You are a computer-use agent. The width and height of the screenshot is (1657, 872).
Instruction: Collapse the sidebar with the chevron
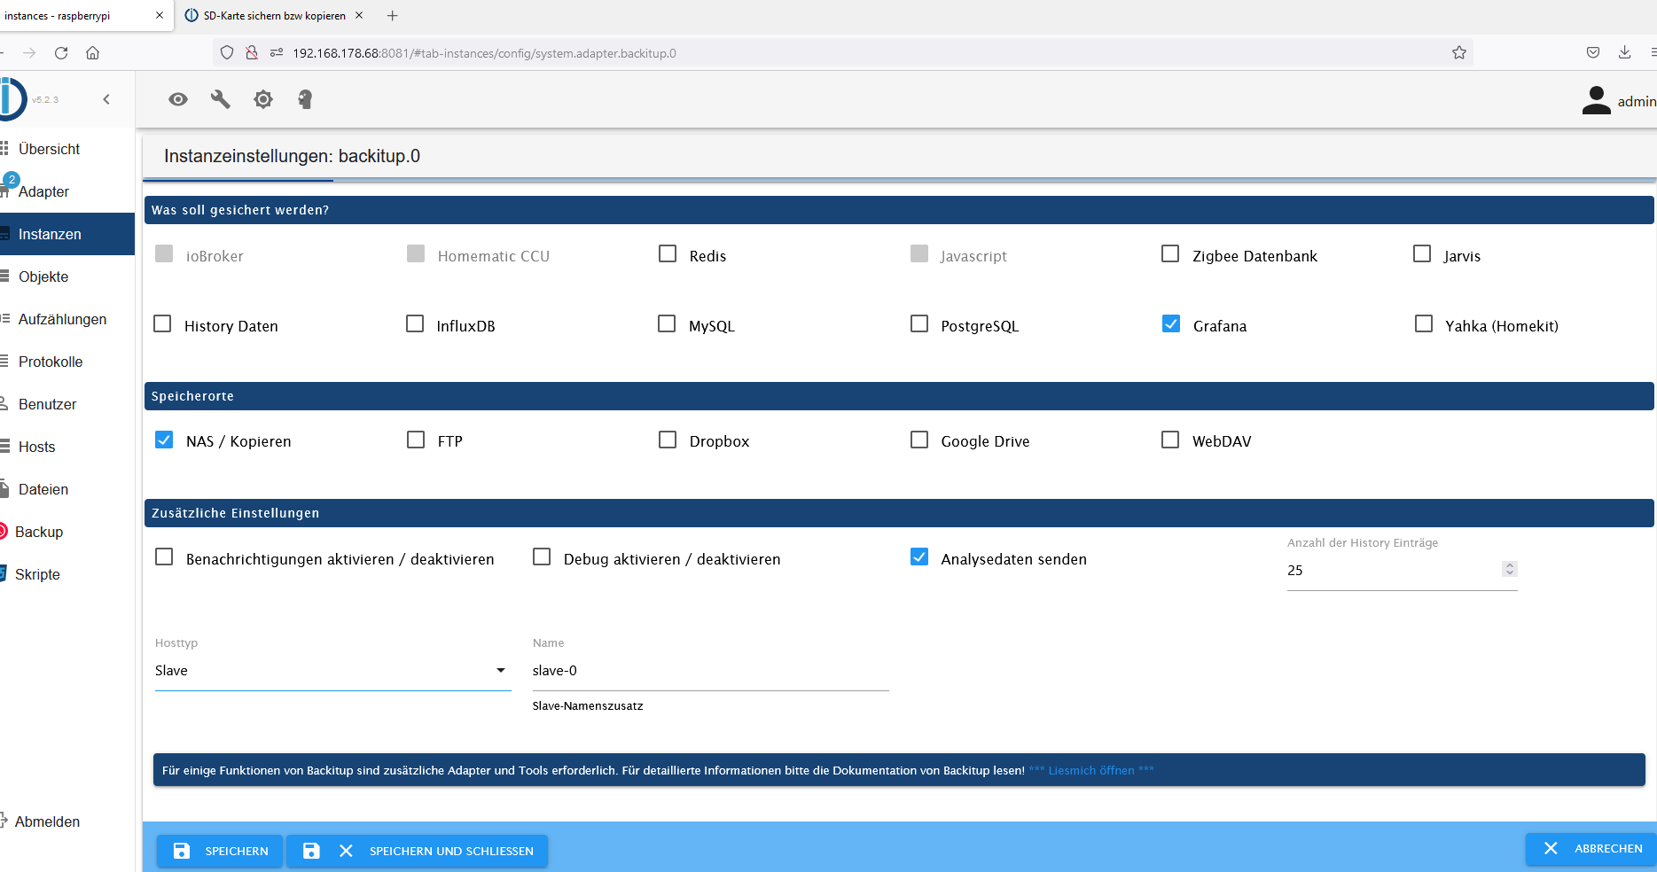click(x=106, y=99)
